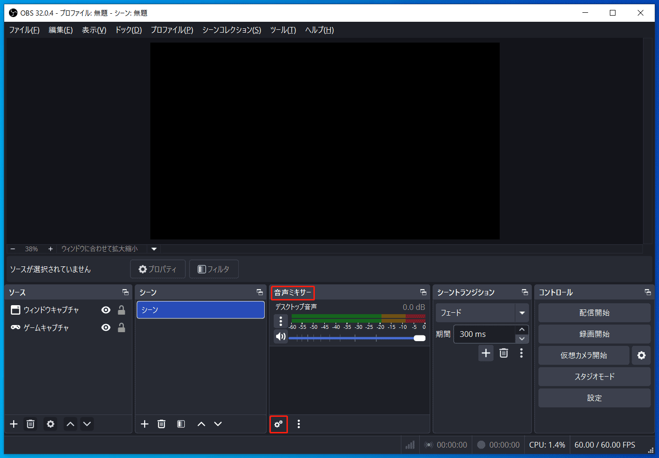Click プロパティ button above docks
This screenshot has height=458, width=659.
point(158,269)
